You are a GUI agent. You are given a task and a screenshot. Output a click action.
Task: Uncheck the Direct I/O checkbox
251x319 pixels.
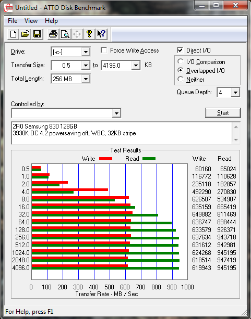tap(180, 50)
